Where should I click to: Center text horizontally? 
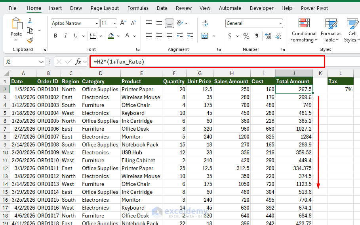[x=159, y=36]
